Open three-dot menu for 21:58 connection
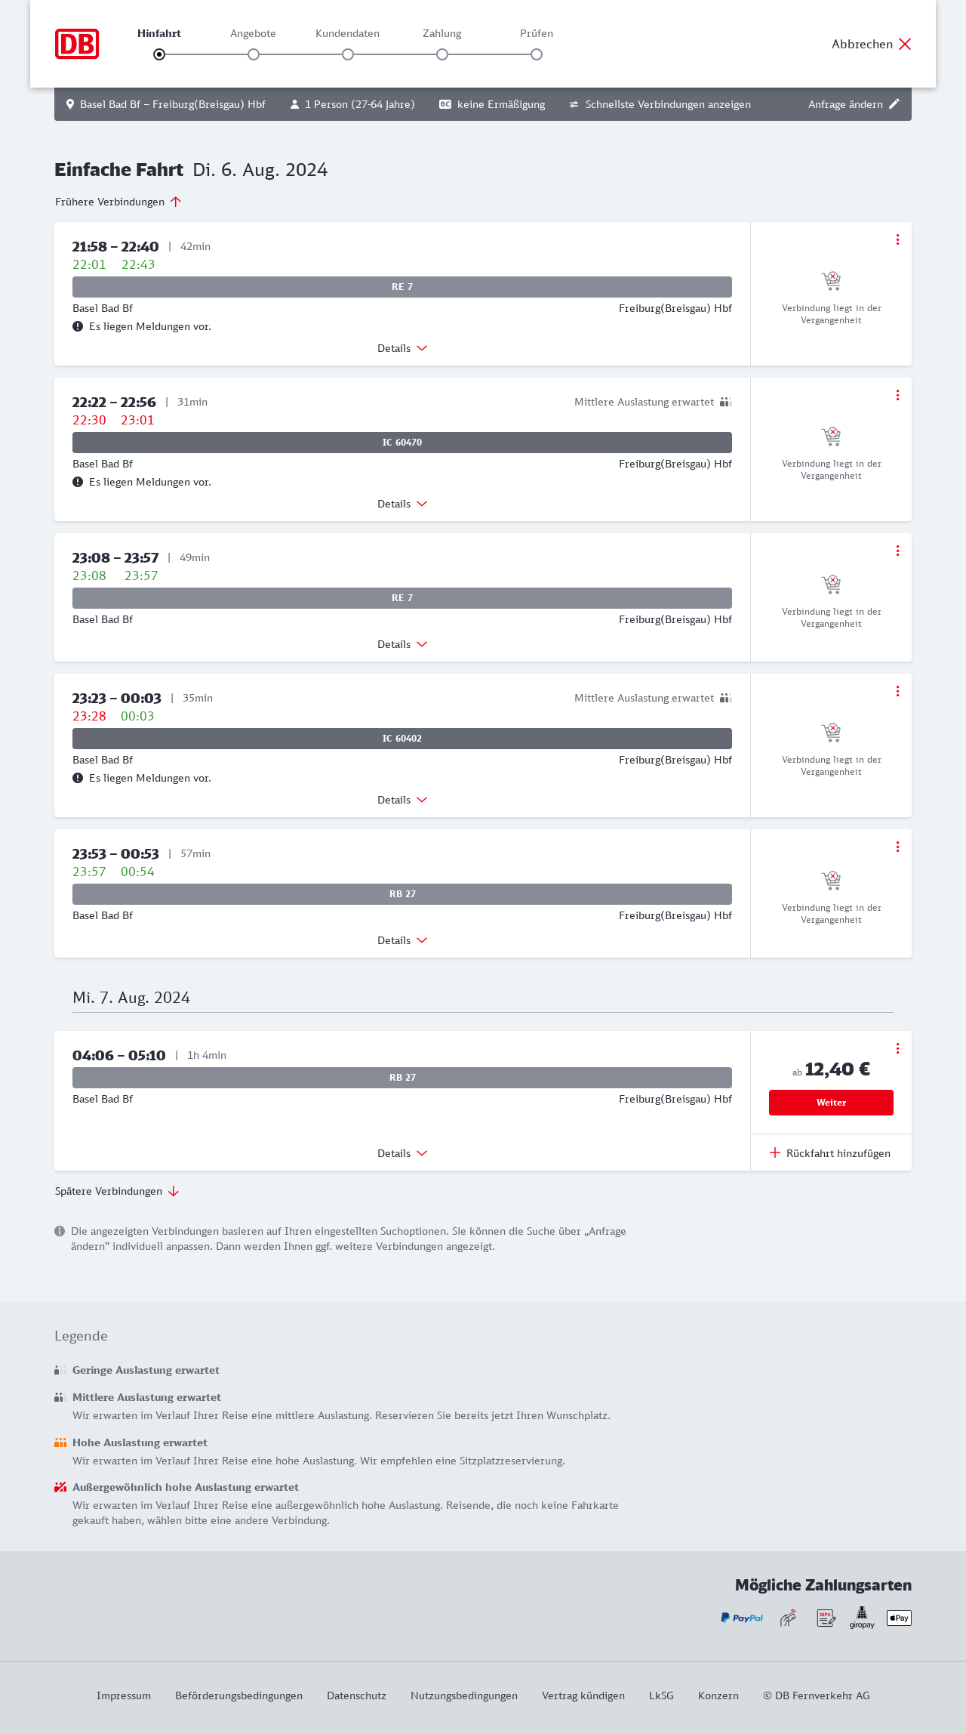The width and height of the screenshot is (966, 1734). point(897,239)
